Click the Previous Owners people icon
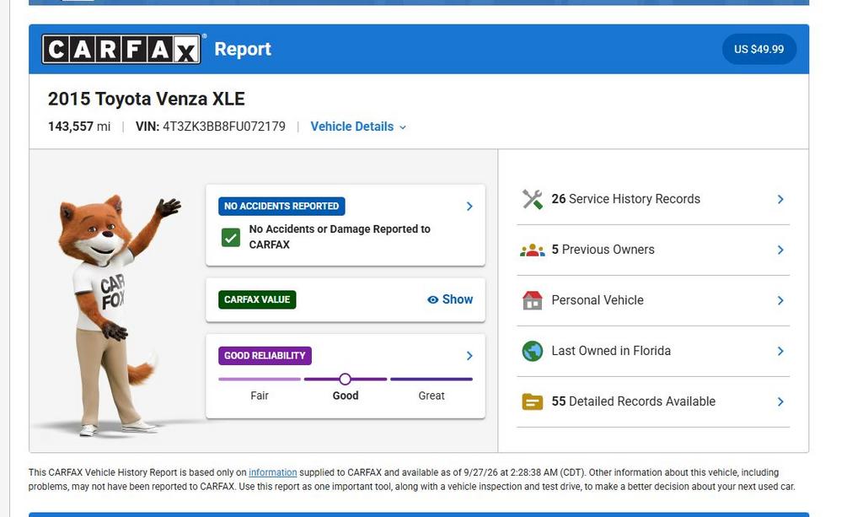 click(x=533, y=250)
